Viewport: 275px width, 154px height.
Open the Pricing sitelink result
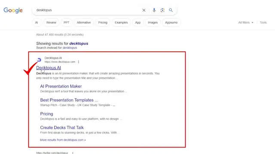pyautogui.click(x=47, y=114)
